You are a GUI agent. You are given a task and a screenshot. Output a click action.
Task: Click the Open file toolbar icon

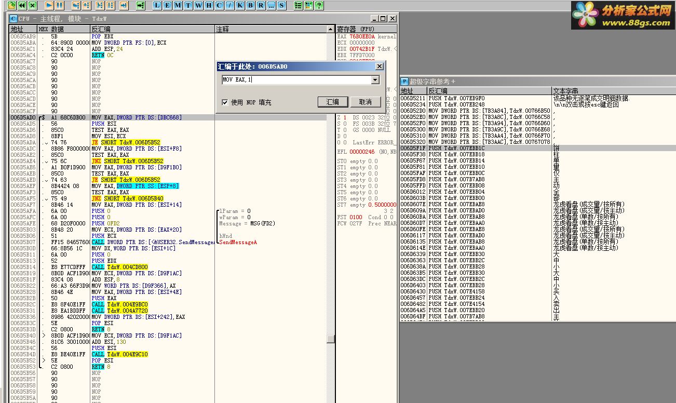click(x=12, y=5)
